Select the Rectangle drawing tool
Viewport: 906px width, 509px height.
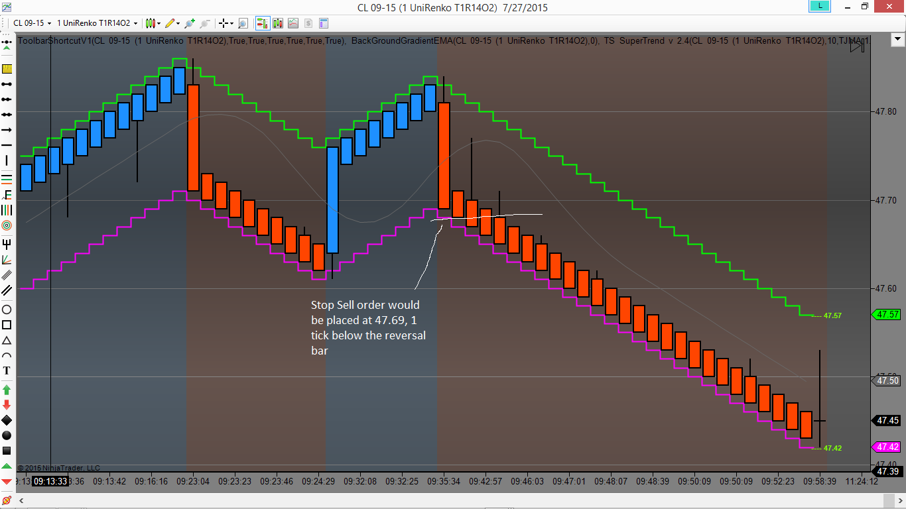coord(7,325)
